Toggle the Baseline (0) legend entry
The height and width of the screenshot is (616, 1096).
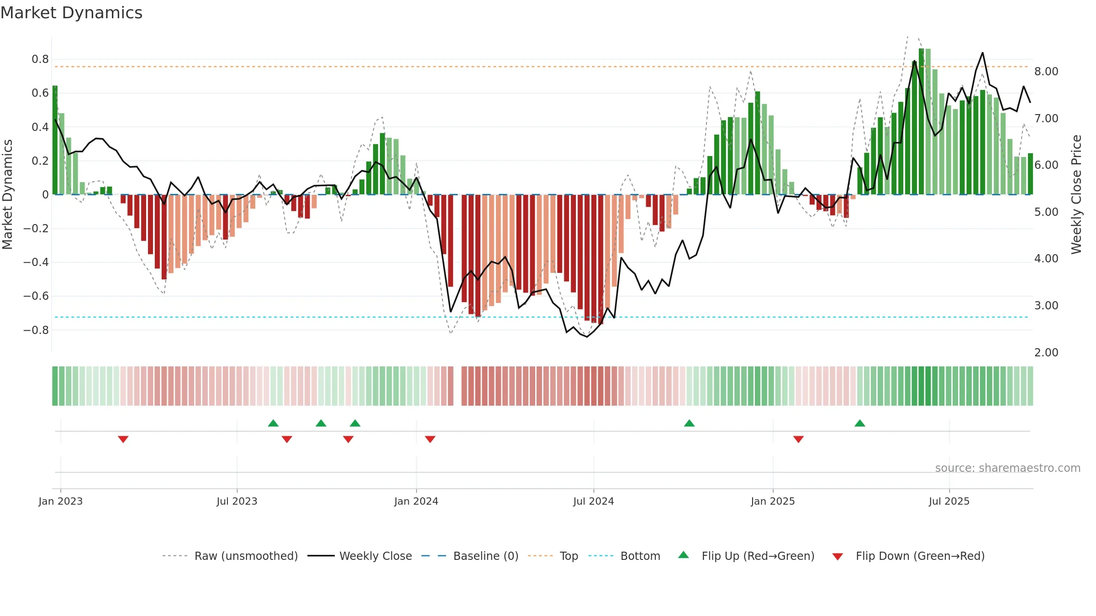tap(470, 556)
